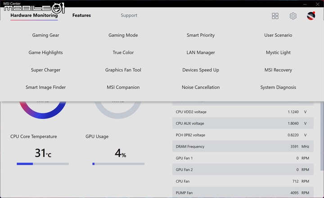Open Mystic Light
Image resolution: width=324 pixels, height=198 pixels.
pyautogui.click(x=278, y=53)
